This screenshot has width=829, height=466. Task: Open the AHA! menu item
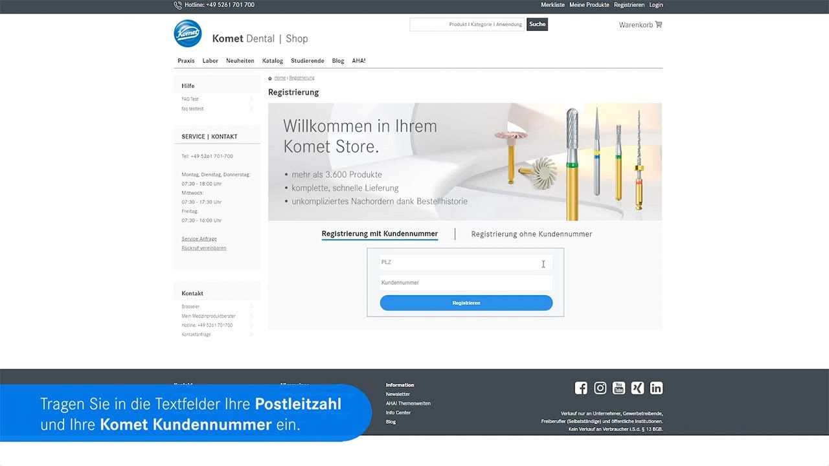359,61
